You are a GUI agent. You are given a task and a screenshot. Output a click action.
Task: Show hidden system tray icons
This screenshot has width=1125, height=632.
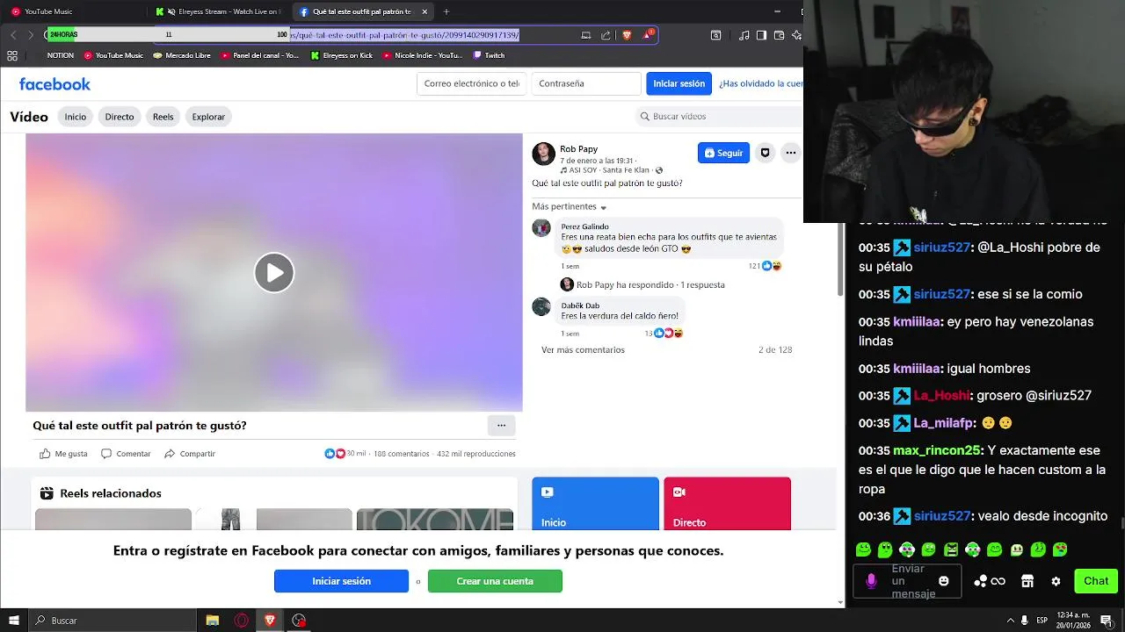1010,621
